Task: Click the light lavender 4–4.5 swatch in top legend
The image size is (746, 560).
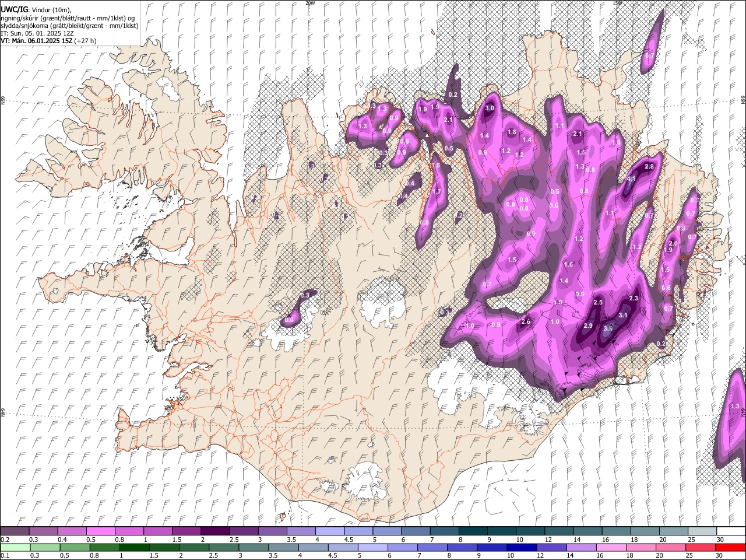Action: coord(329,531)
